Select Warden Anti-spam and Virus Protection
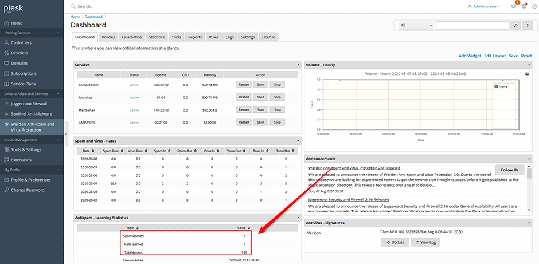This screenshot has width=539, height=264. [x=32, y=127]
